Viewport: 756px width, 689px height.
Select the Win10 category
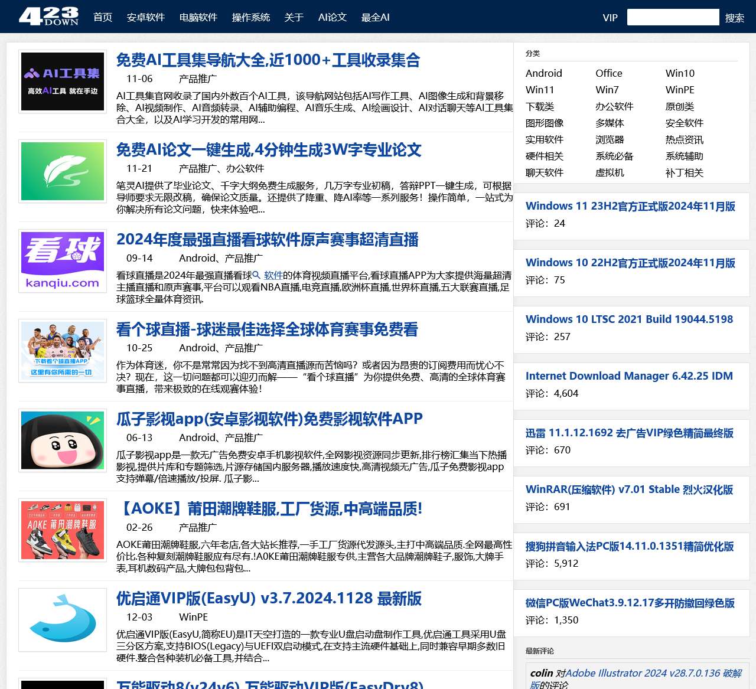(x=680, y=73)
